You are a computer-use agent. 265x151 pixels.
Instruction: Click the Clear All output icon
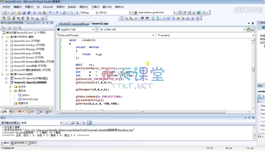(84, 123)
